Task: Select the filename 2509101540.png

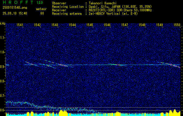Action: point(15,8)
